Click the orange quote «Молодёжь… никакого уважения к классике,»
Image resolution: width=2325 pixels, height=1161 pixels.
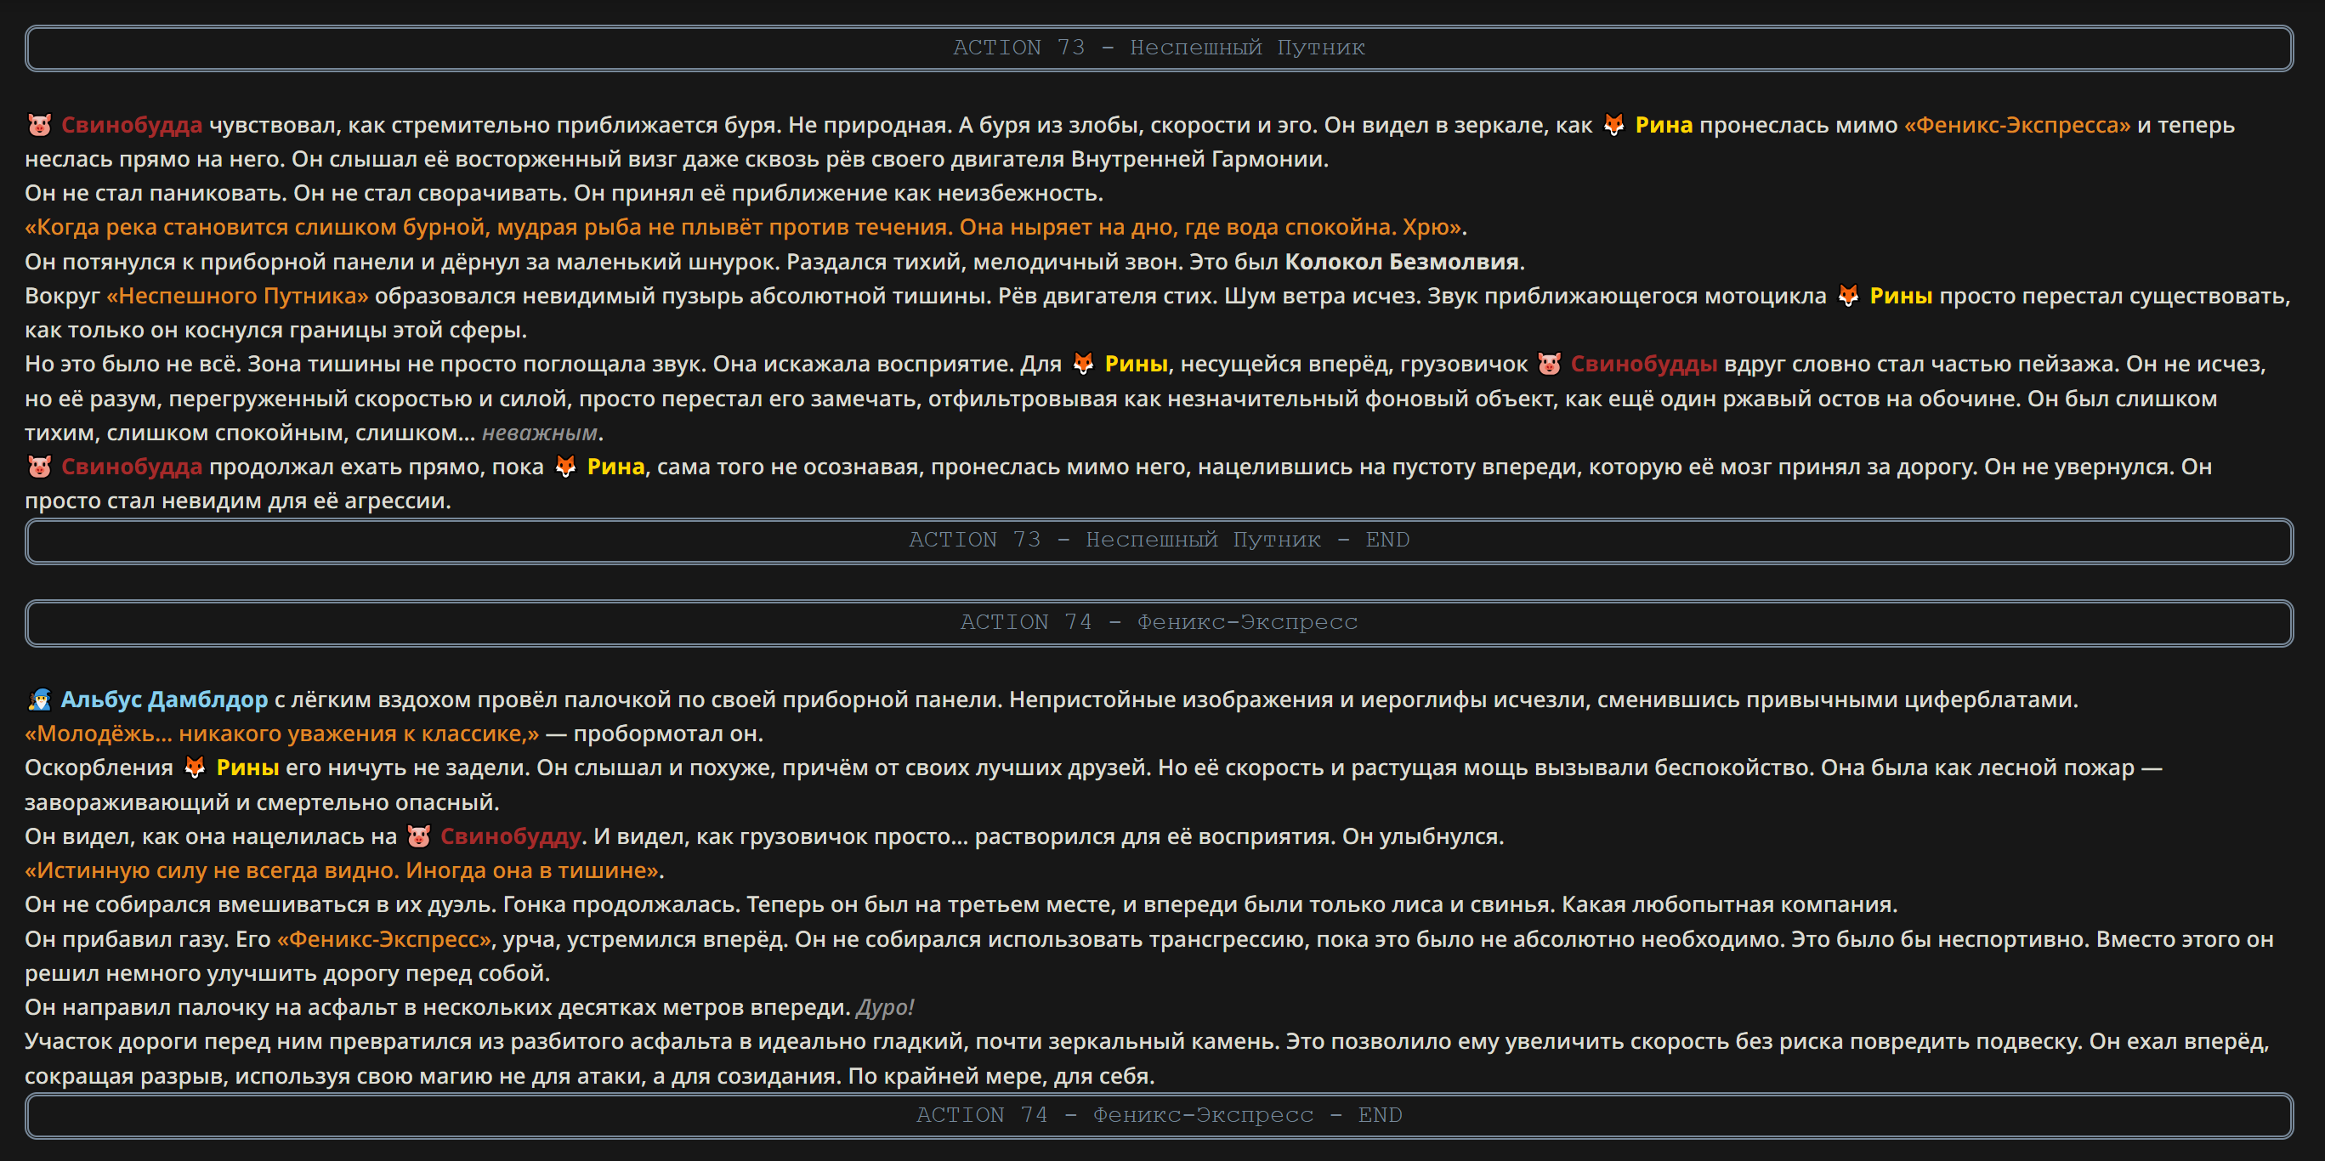[281, 734]
